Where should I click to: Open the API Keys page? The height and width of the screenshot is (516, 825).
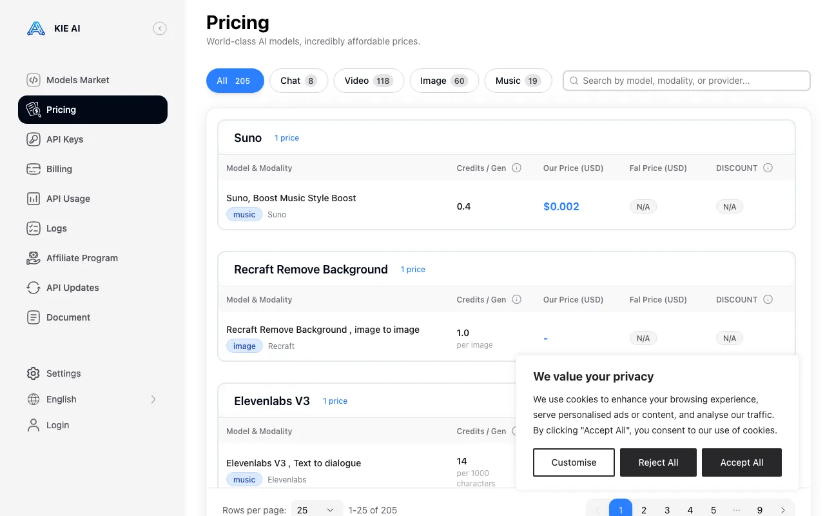(x=93, y=139)
